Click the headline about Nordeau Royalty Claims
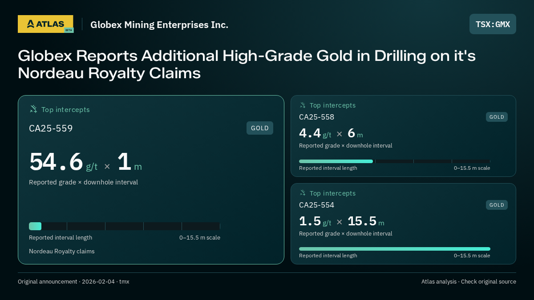The width and height of the screenshot is (534, 300). (x=247, y=64)
